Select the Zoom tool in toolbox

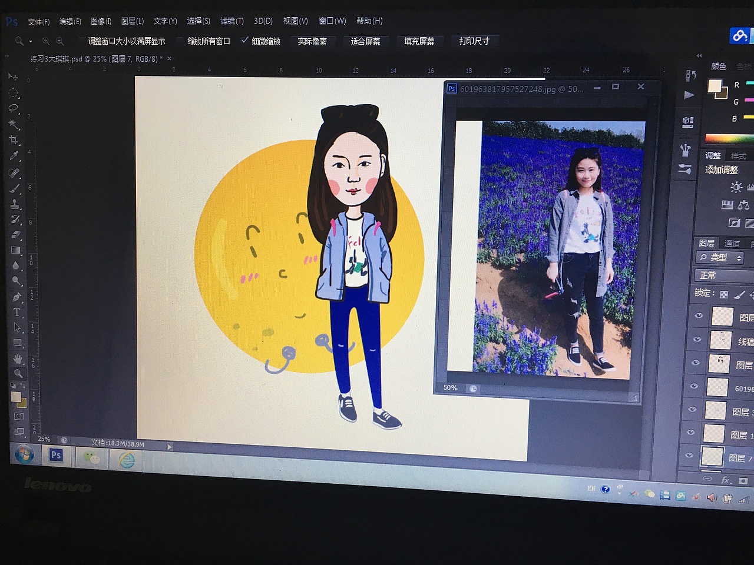click(18, 373)
